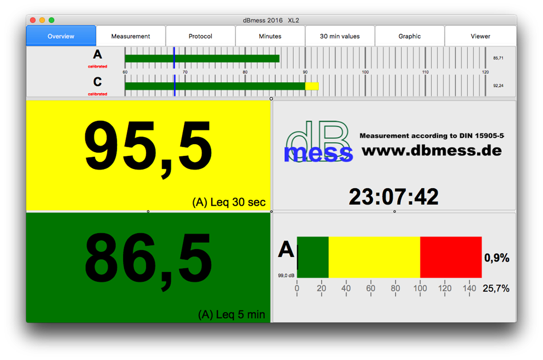Image resolution: width=543 pixels, height=360 pixels.
Task: Open the Protocol tab
Action: [200, 36]
